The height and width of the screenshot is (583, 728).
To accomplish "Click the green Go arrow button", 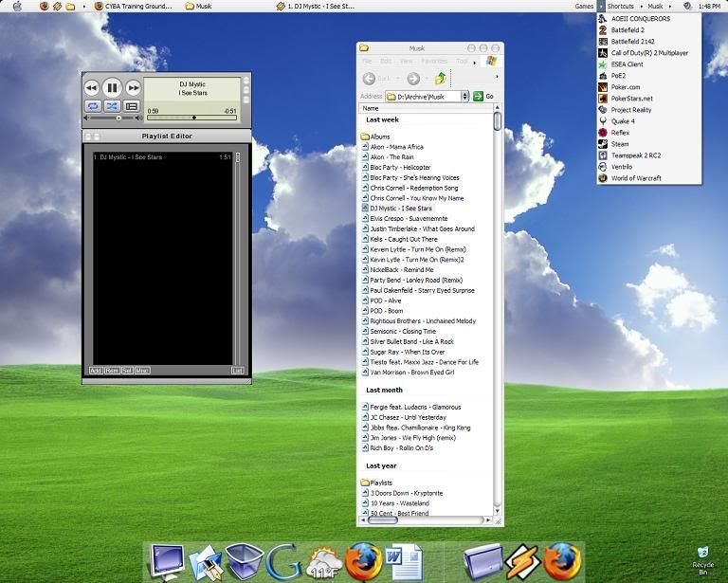I will point(478,96).
